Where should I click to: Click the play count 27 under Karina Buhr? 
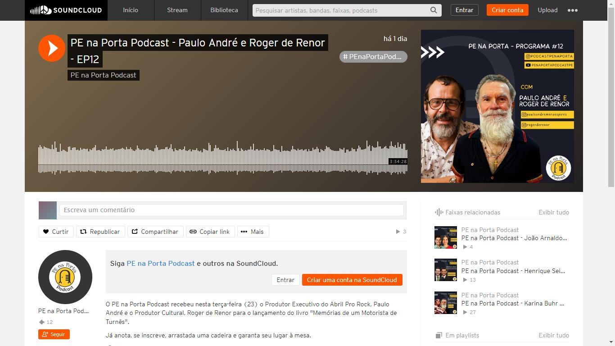[x=469, y=312]
